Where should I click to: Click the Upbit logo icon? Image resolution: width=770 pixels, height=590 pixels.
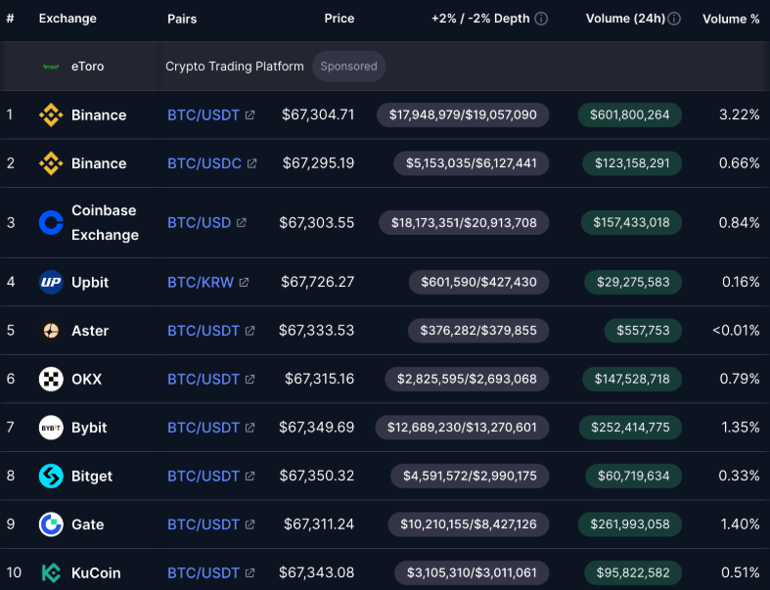click(51, 282)
